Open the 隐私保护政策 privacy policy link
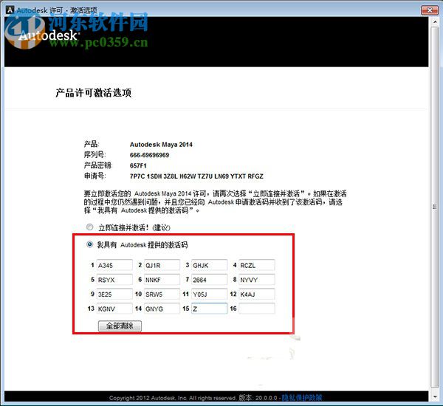Image resolution: width=443 pixels, height=406 pixels. (x=302, y=398)
